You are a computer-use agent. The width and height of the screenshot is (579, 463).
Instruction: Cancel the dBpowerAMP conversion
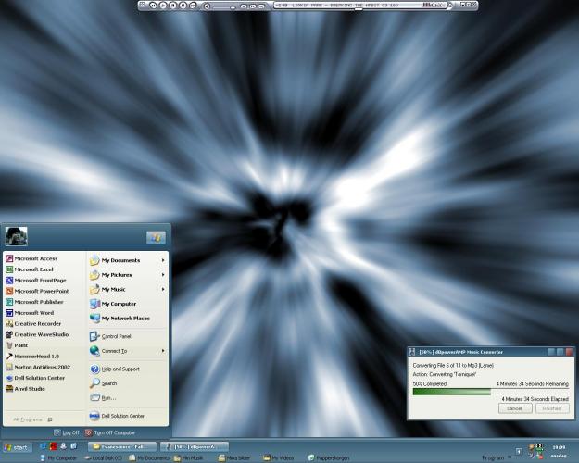(513, 407)
